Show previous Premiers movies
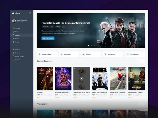The width and height of the screenshot is (158, 118). pyautogui.click(x=140, y=104)
